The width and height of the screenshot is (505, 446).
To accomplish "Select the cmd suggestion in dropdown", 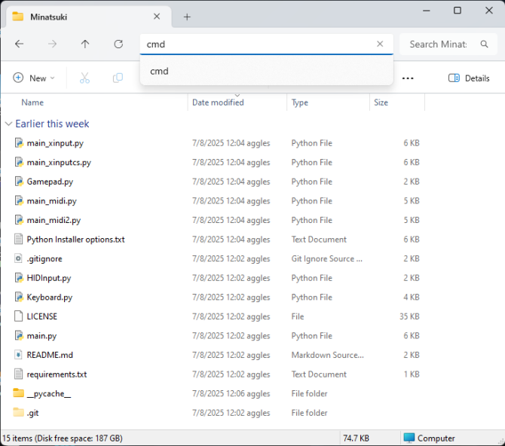I will tap(267, 71).
